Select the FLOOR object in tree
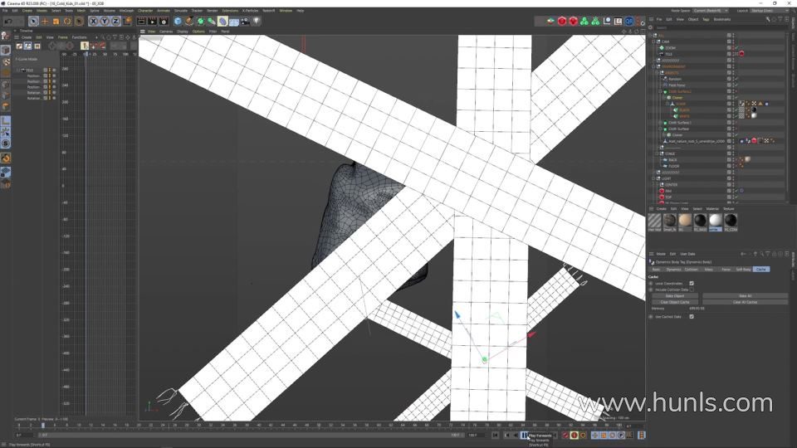Screen dimensions: 797x448 click(673, 166)
